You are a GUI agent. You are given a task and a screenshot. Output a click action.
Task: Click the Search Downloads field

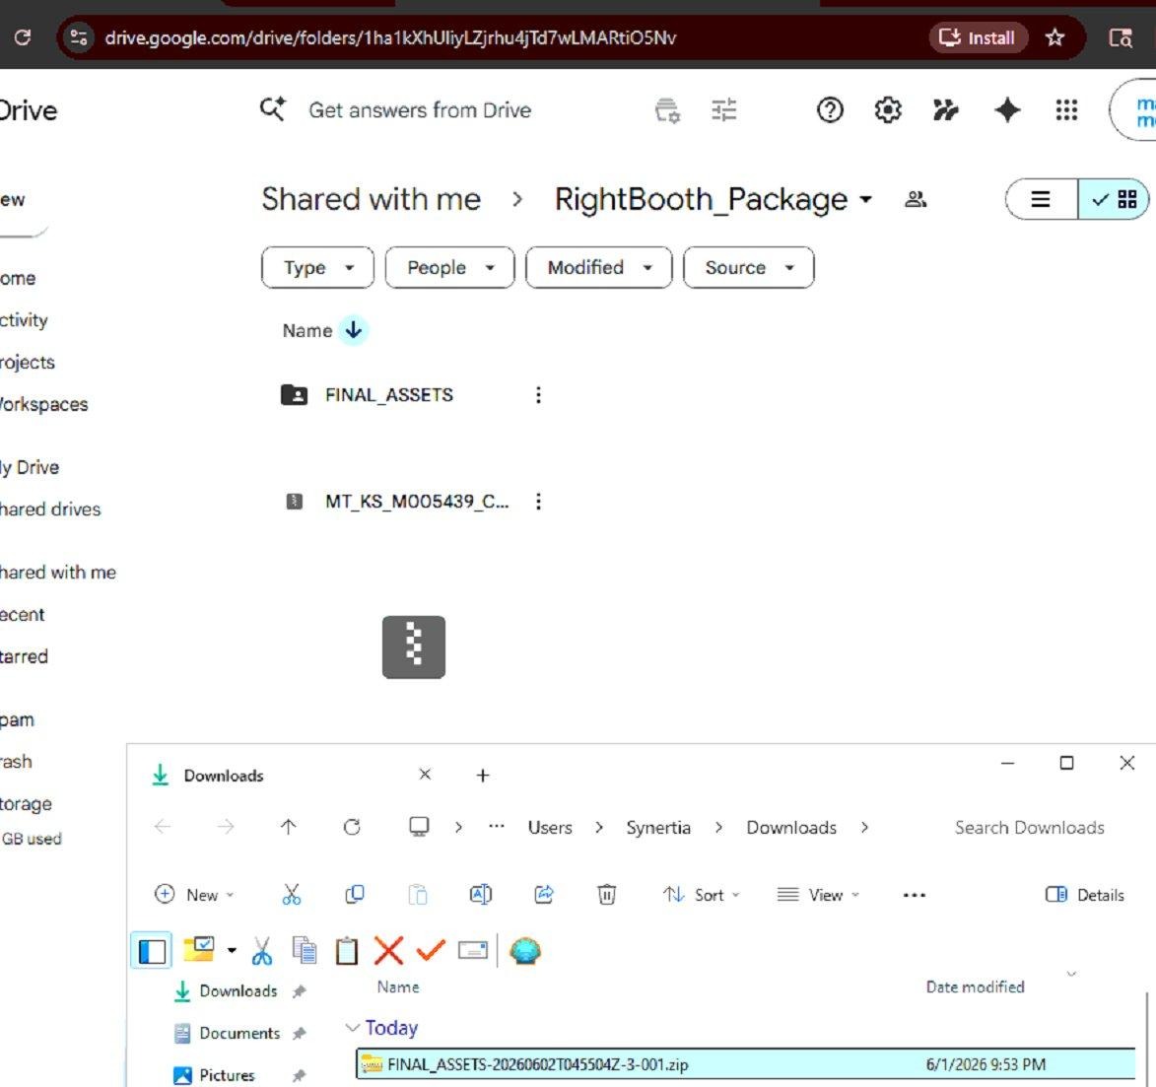[1029, 828]
